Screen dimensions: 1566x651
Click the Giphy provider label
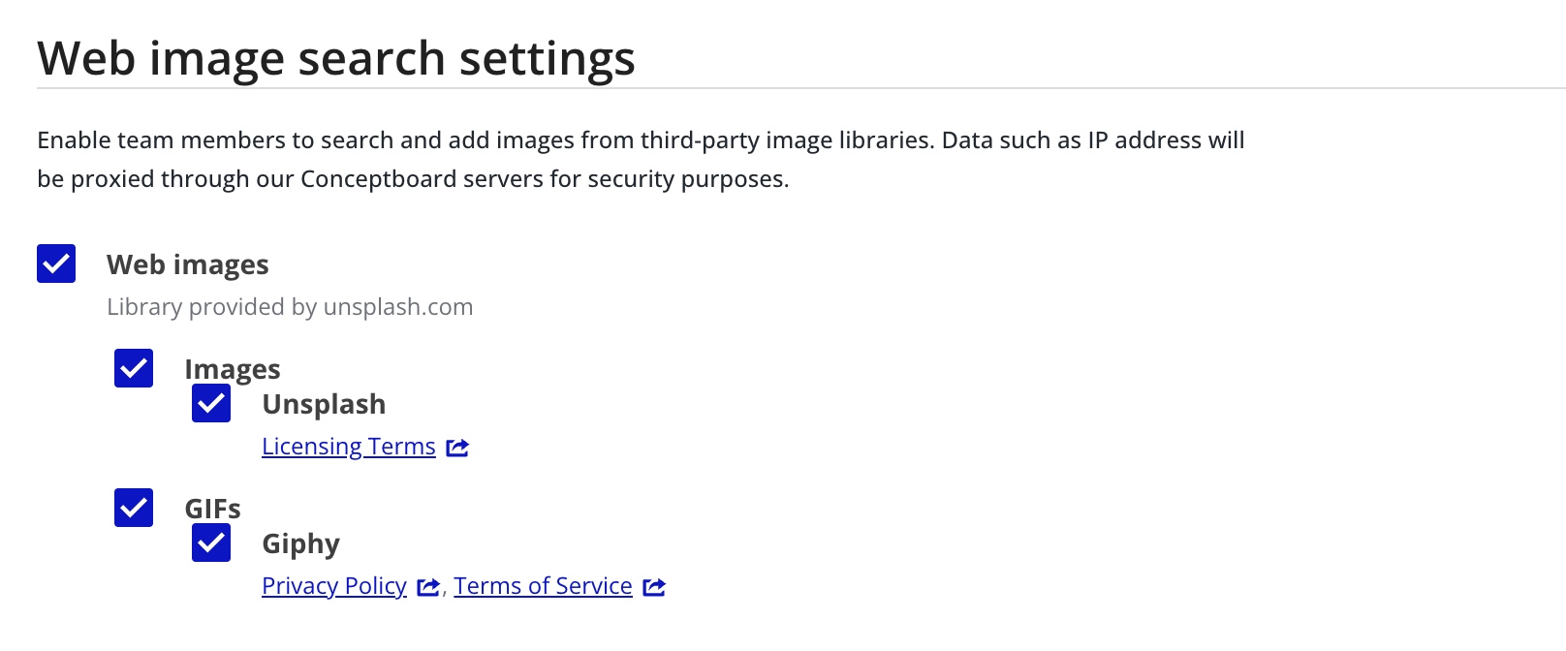(300, 543)
